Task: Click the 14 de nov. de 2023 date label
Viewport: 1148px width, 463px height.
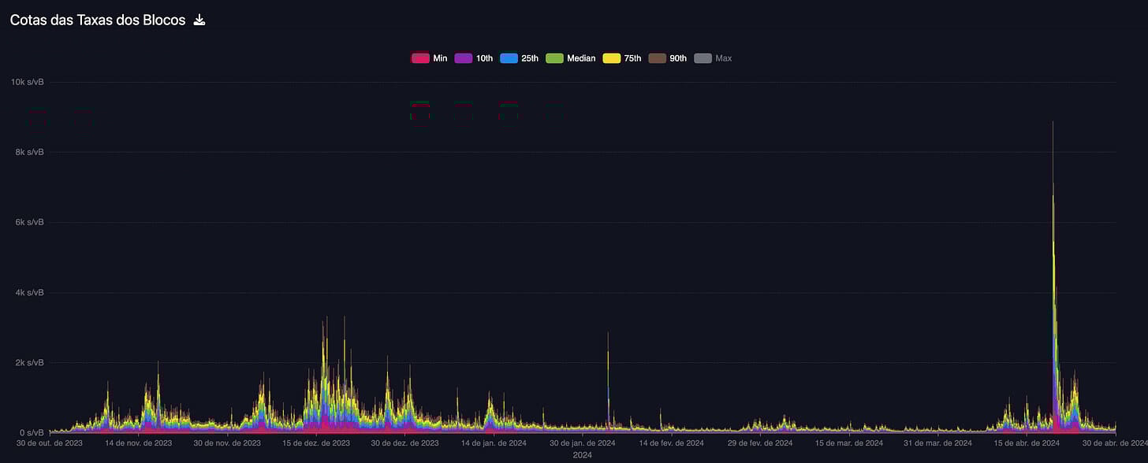Action: (138, 443)
